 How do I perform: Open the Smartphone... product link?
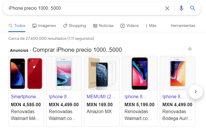tap(26, 96)
